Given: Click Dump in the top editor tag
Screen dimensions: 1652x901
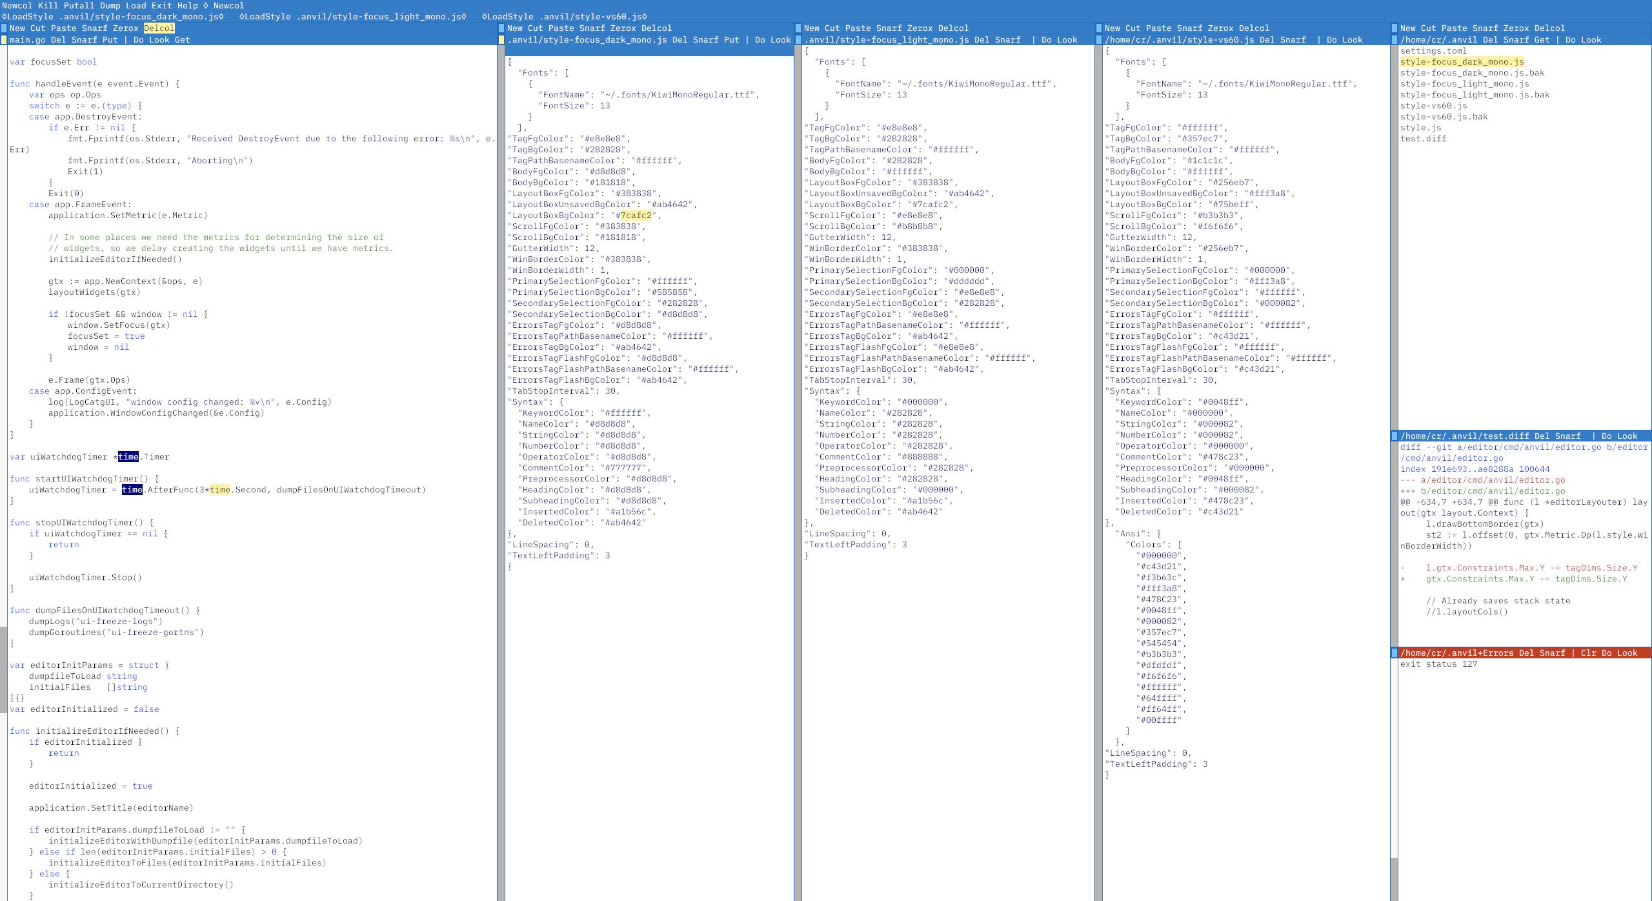Looking at the screenshot, I should (110, 6).
